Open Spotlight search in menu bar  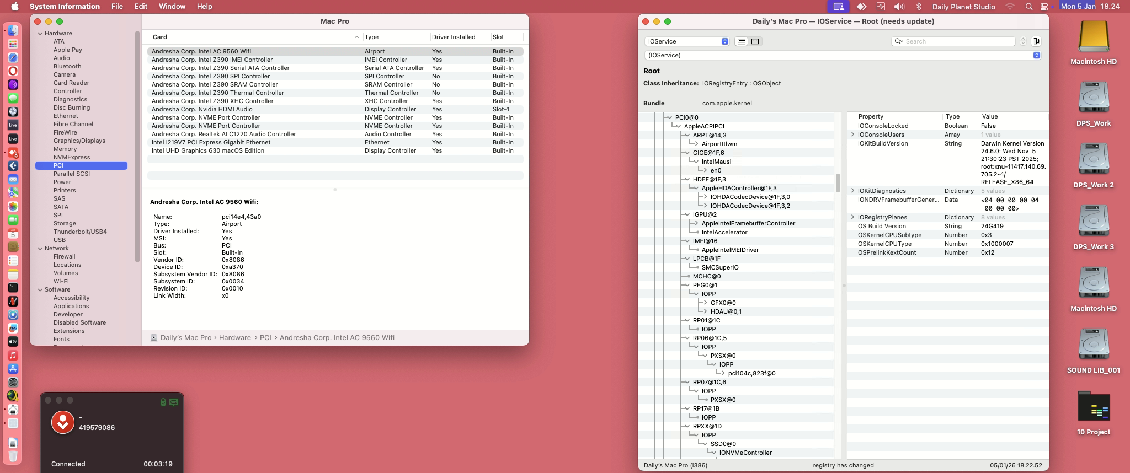(1028, 7)
